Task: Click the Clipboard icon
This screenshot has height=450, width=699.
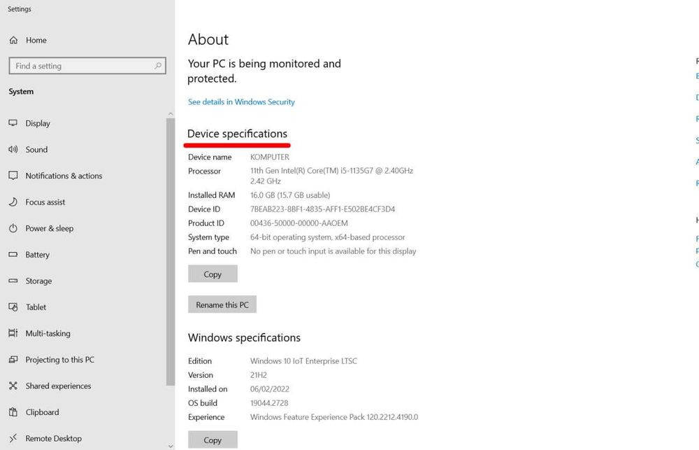Action: click(13, 412)
